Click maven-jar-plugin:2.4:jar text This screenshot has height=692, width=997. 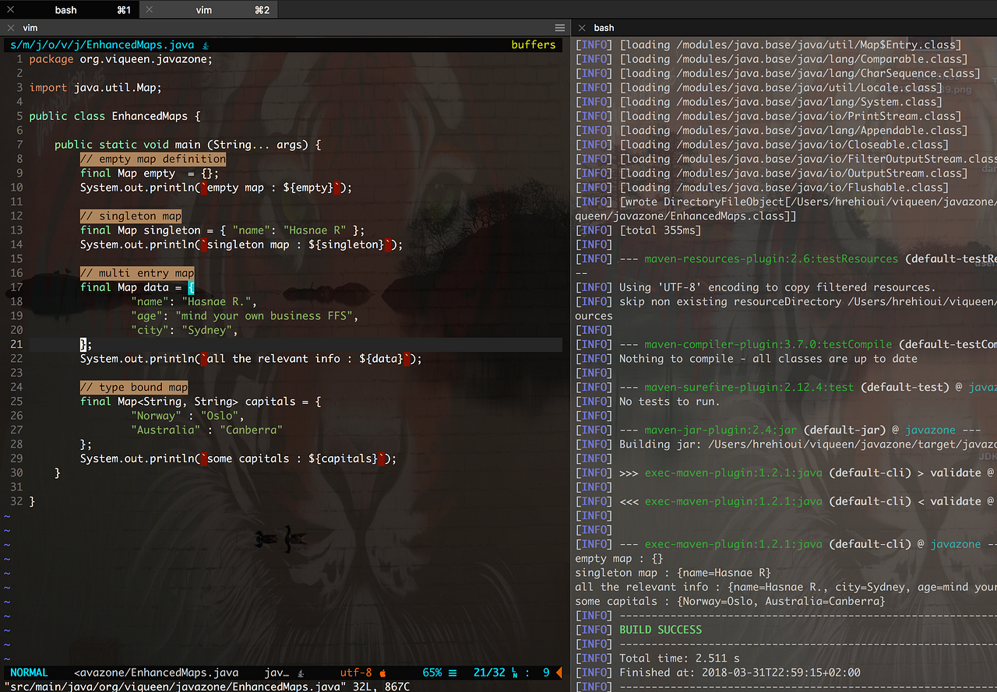click(x=720, y=430)
